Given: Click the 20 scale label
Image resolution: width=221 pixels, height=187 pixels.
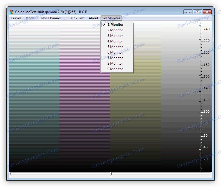Looking at the screenshot, I should 206,159.
